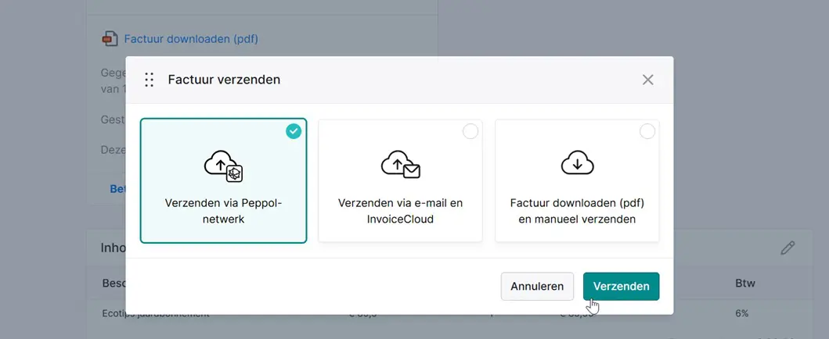The image size is (829, 339).
Task: Click the cloud download arrow icon
Action: click(577, 163)
